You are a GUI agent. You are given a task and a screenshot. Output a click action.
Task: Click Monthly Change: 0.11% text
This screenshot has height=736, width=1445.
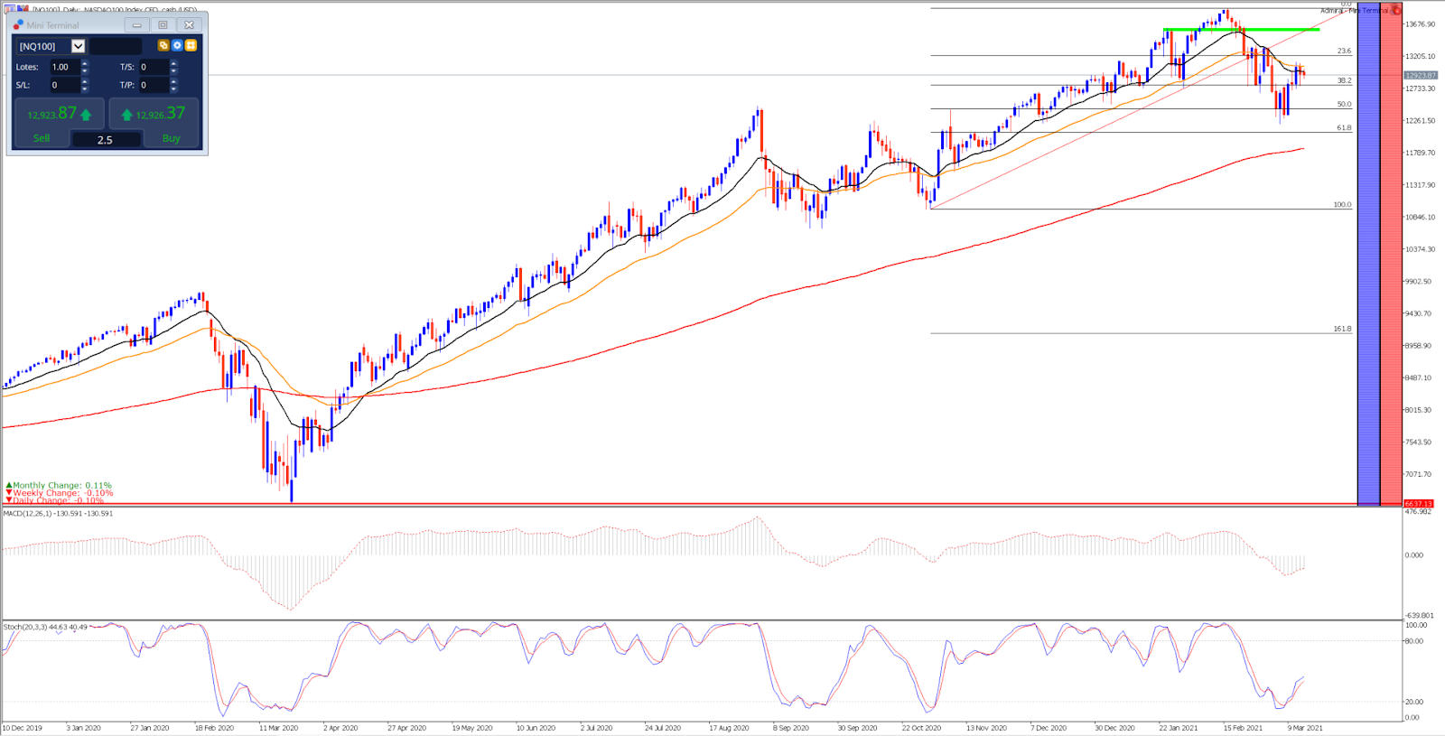pos(62,485)
